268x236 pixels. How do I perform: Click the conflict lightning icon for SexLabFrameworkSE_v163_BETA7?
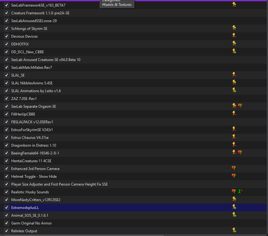234,4
